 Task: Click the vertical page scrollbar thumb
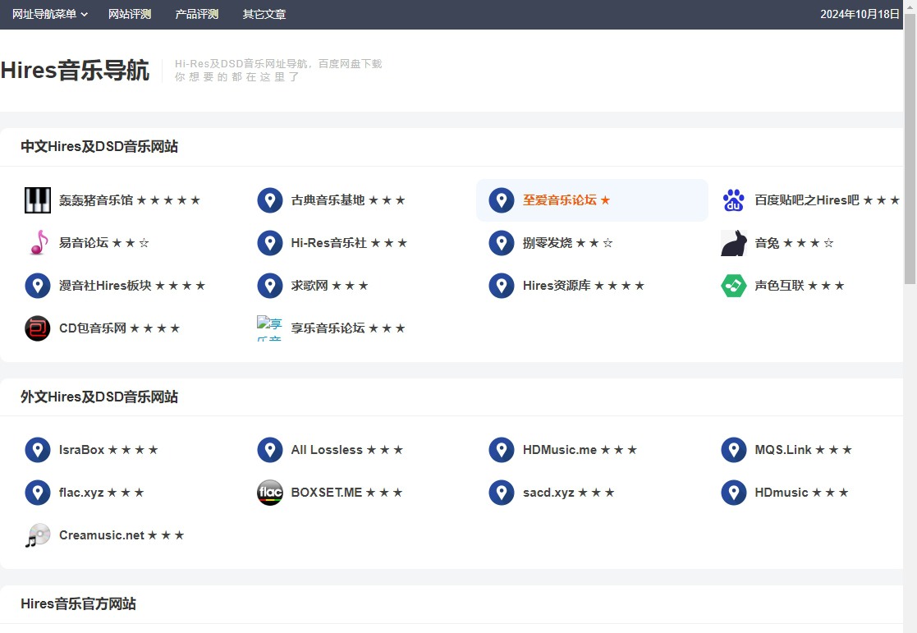click(x=910, y=148)
